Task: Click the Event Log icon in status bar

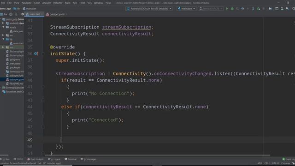Action: pos(283,159)
